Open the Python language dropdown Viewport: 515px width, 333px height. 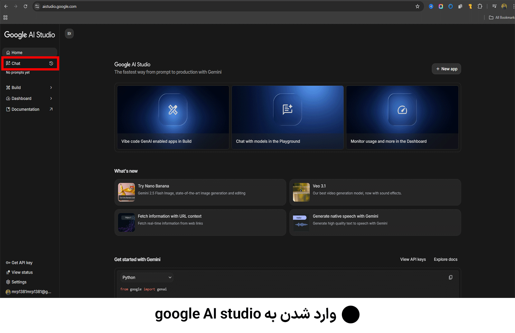tap(147, 277)
